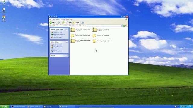Open Shared Documents in Other Places
The image size is (193, 108).
[58, 47]
